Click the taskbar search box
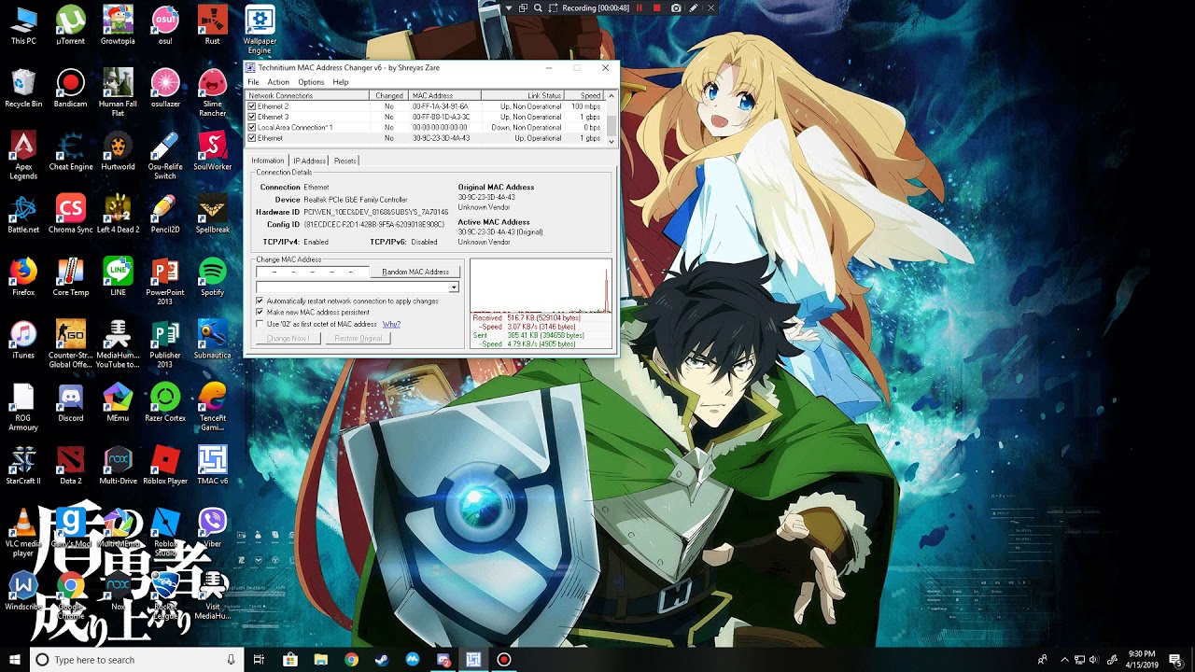Screen dimensions: 1195x672 136,660
